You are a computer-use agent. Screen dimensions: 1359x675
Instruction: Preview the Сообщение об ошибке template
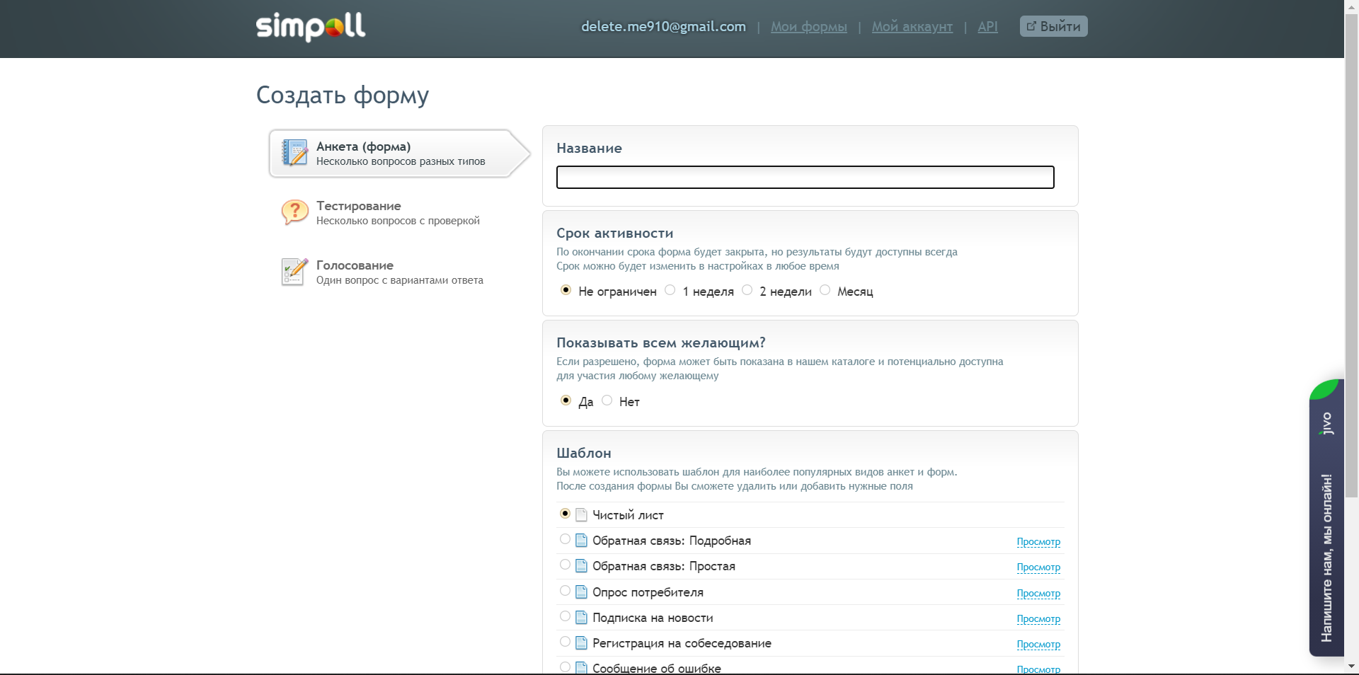pos(1038,669)
